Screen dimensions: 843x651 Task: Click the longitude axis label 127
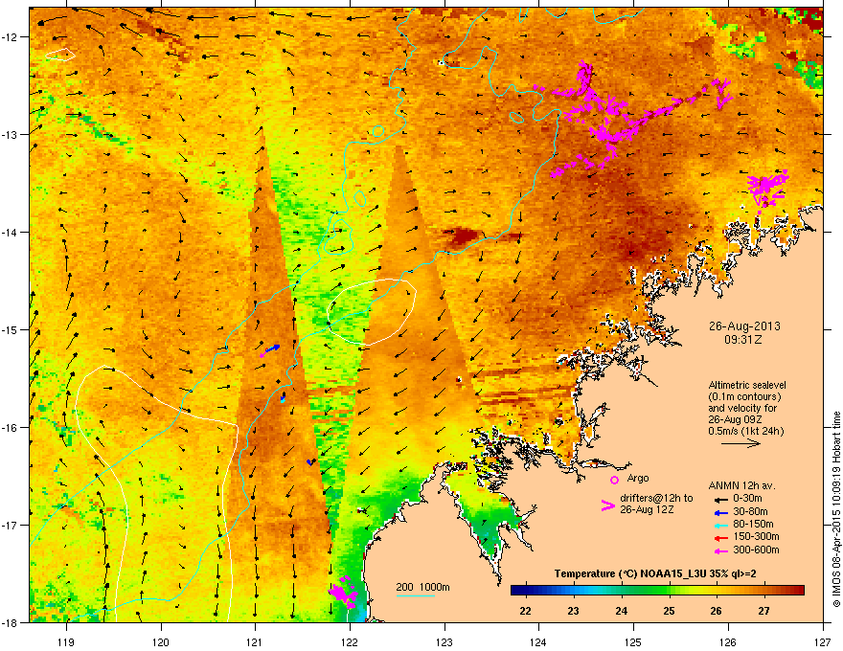point(823,640)
